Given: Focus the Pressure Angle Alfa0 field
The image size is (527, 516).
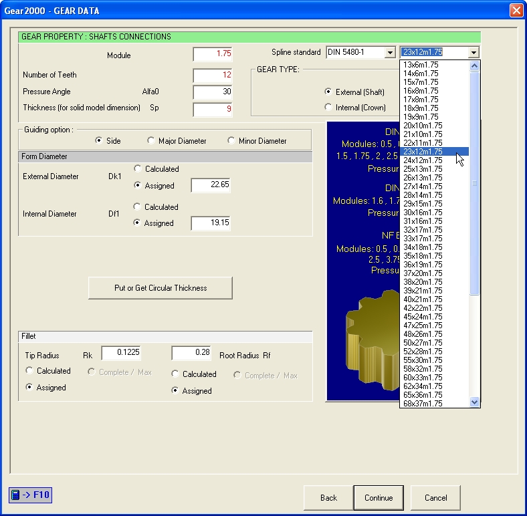Looking at the screenshot, I should pyautogui.click(x=213, y=92).
